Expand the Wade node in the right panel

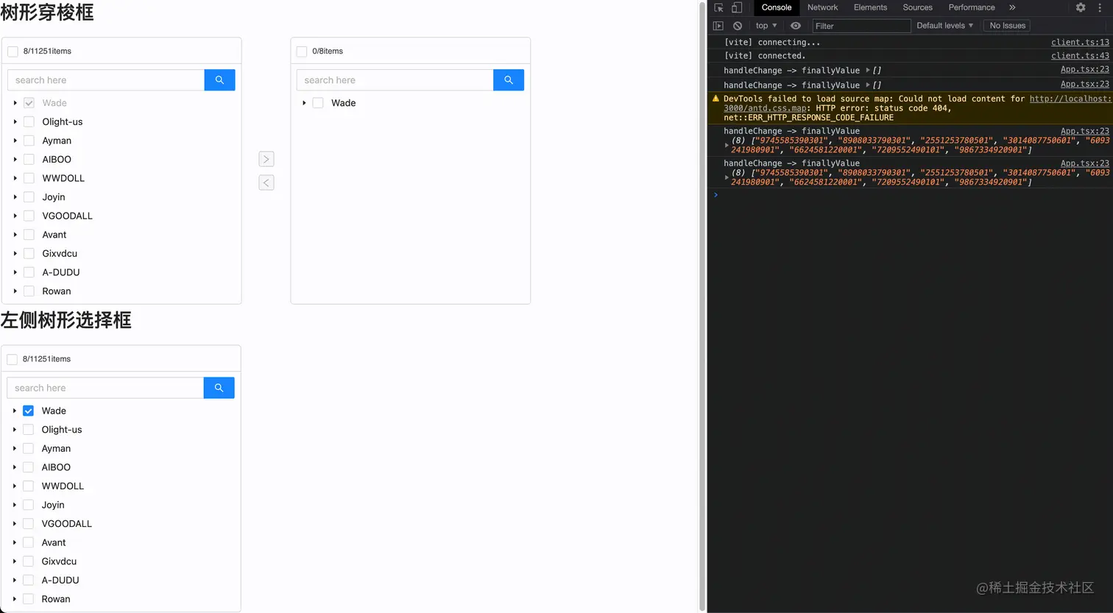click(x=304, y=103)
